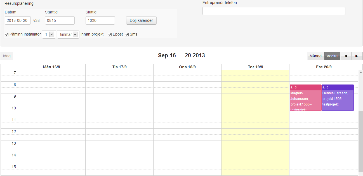Click the calendar vertical scrollbar thumb

tap(360, 141)
